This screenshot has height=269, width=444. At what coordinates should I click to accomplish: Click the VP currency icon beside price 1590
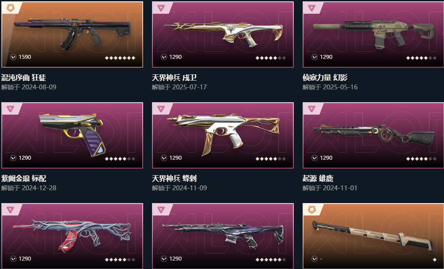click(x=13, y=57)
